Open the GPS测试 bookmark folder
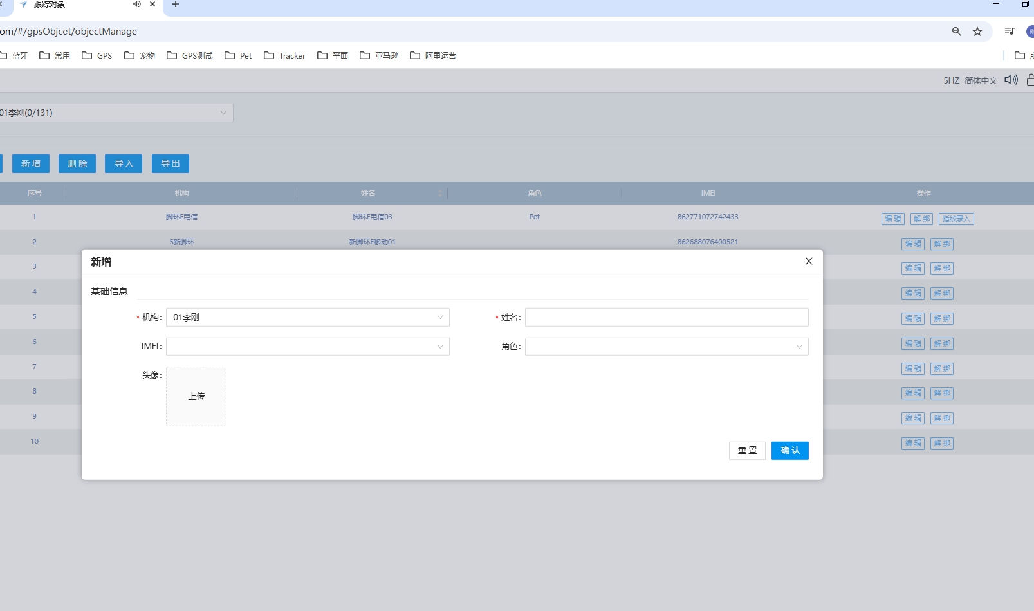1034x611 pixels. click(190, 56)
